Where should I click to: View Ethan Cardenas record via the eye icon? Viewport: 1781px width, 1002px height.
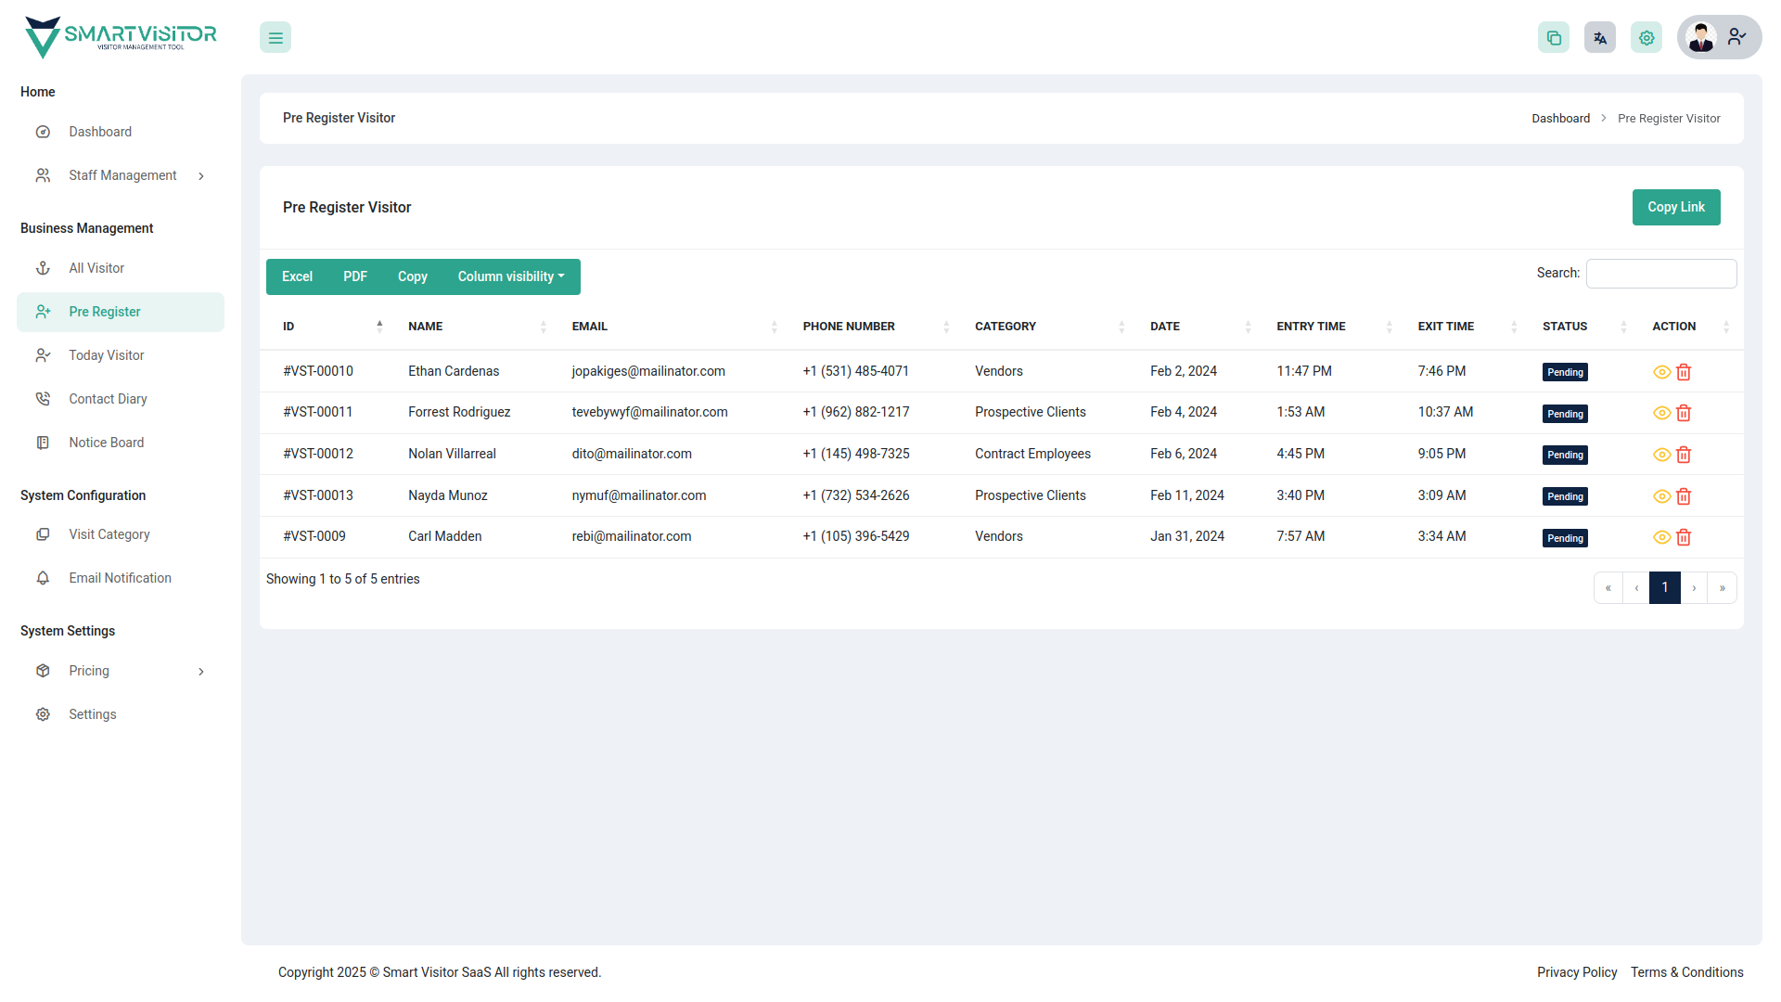pos(1661,371)
